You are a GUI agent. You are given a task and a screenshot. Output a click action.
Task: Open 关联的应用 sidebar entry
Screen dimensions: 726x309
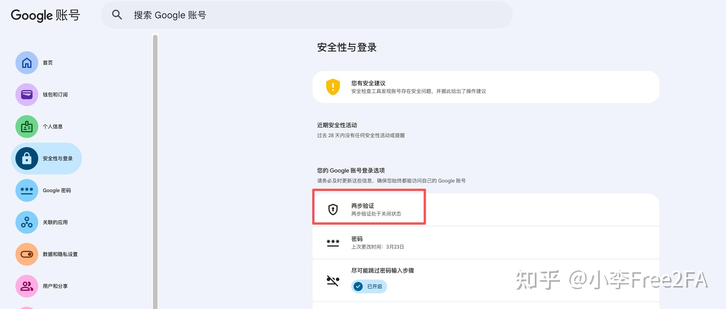point(55,222)
